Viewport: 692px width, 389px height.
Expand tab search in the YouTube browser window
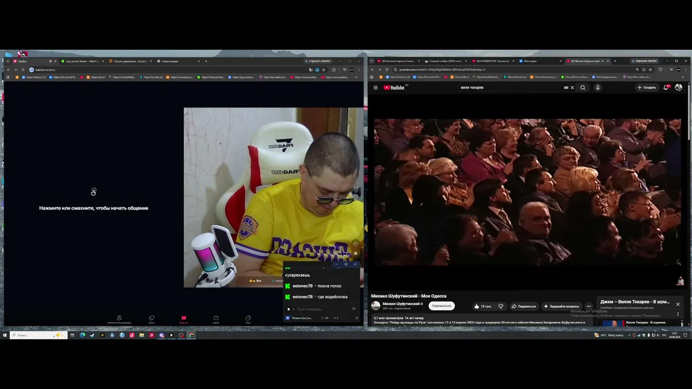(372, 61)
